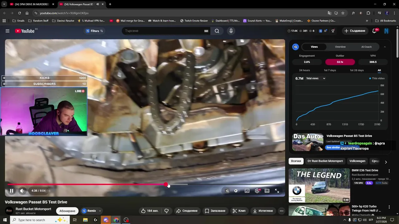Select the Всички filter chip
This screenshot has height=224, width=399.
click(x=296, y=161)
